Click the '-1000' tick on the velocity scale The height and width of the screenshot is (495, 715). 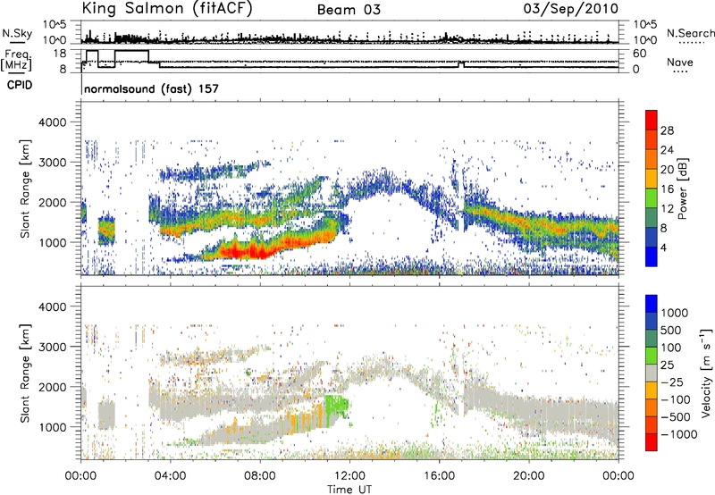pyautogui.click(x=678, y=434)
